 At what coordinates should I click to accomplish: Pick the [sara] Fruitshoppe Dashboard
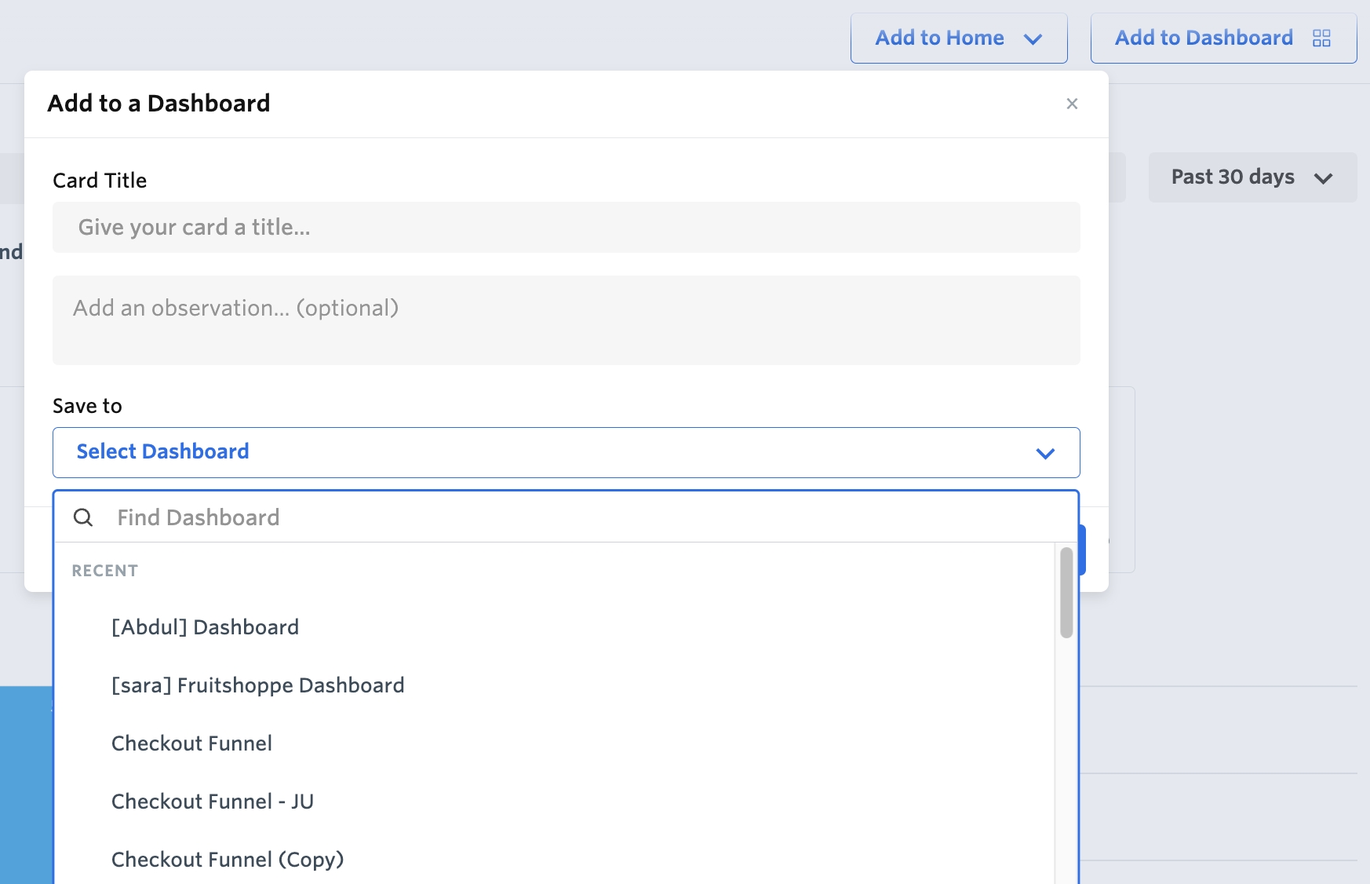[x=257, y=685]
